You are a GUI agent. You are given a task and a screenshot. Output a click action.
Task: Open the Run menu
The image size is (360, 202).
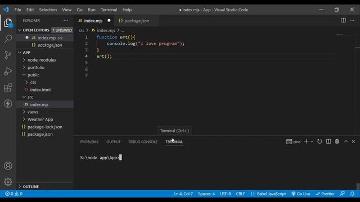pyautogui.click(x=91, y=10)
